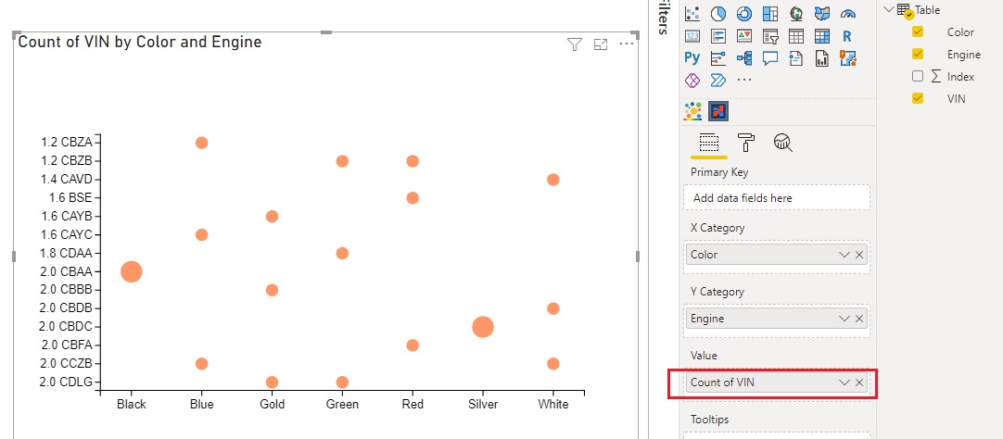Click the large Silver 2.0 CBDC bubble
The width and height of the screenshot is (1003, 439).
coord(483,327)
